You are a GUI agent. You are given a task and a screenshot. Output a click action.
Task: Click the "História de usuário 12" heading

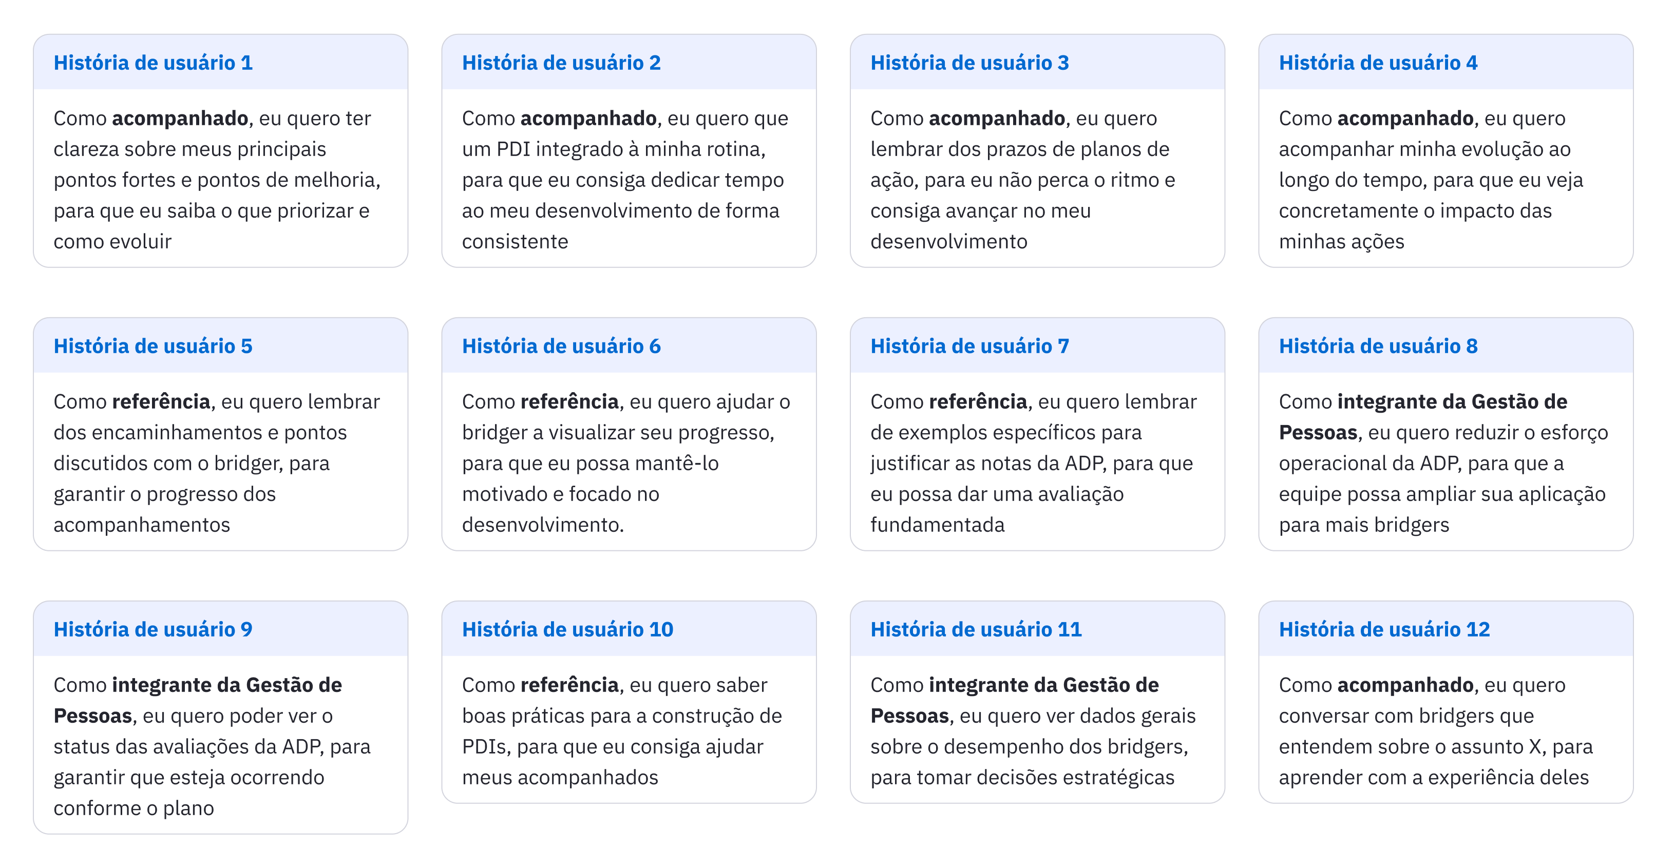(1384, 629)
